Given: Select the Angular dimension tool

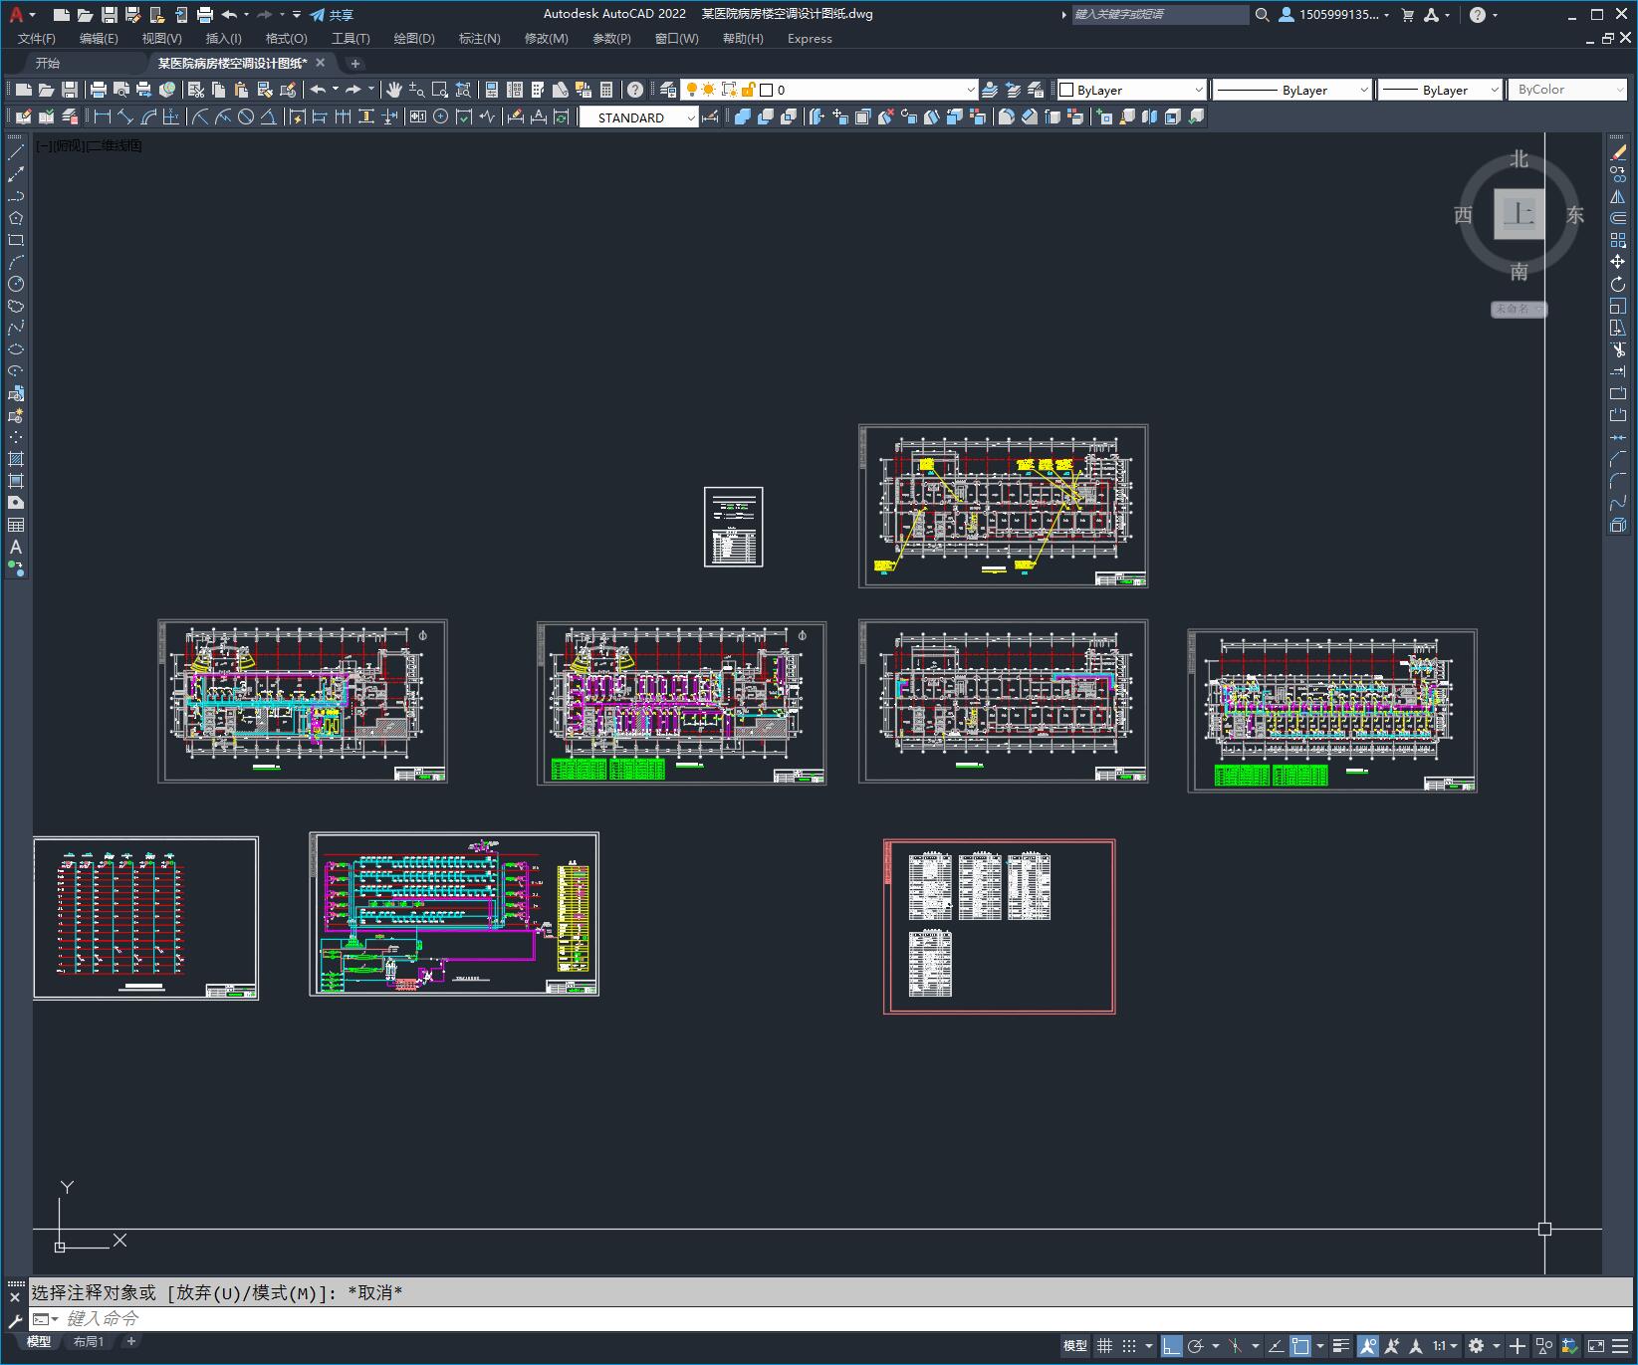Looking at the screenshot, I should point(269,116).
